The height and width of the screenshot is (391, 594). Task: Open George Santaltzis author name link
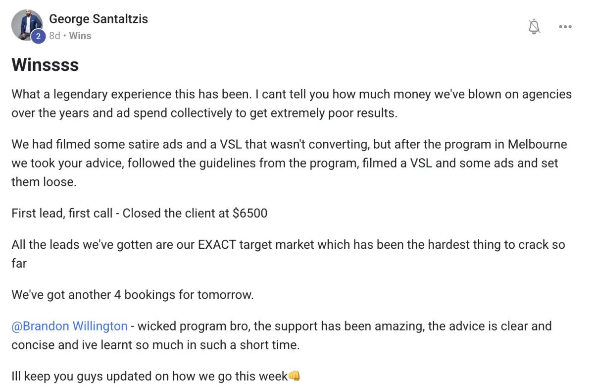[x=99, y=19]
